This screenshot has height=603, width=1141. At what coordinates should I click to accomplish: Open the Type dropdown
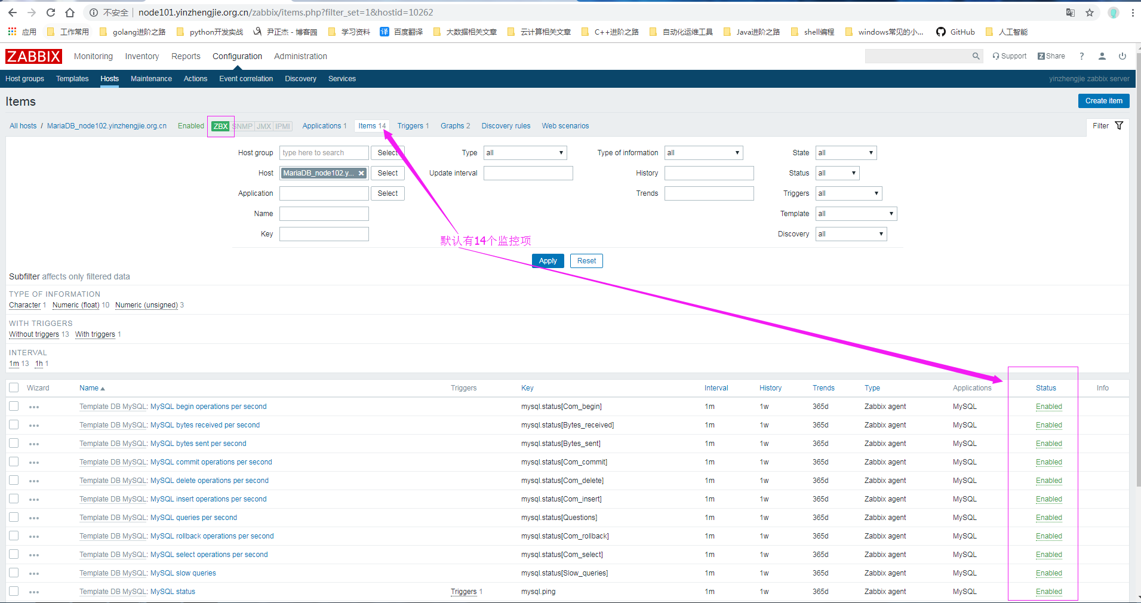pyautogui.click(x=525, y=153)
